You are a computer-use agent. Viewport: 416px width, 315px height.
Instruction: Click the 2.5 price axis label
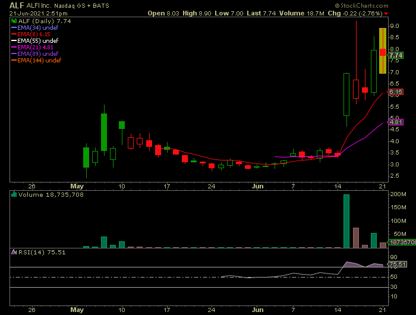coord(394,176)
